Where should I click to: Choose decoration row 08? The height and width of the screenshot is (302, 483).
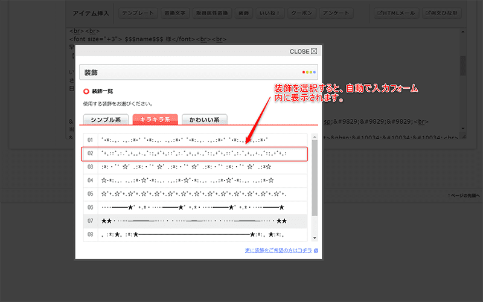193,234
